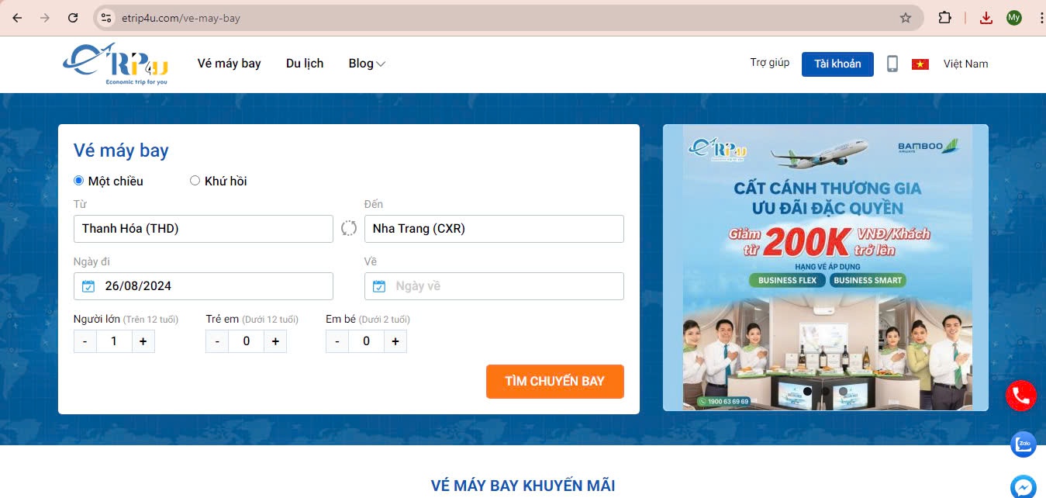Open the Zalo chat floating icon
The height and width of the screenshot is (498, 1046).
coord(1024,444)
